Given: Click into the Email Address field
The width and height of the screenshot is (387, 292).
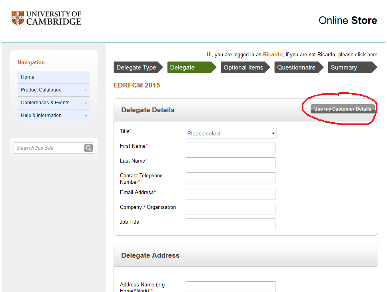Looking at the screenshot, I should 231,195.
